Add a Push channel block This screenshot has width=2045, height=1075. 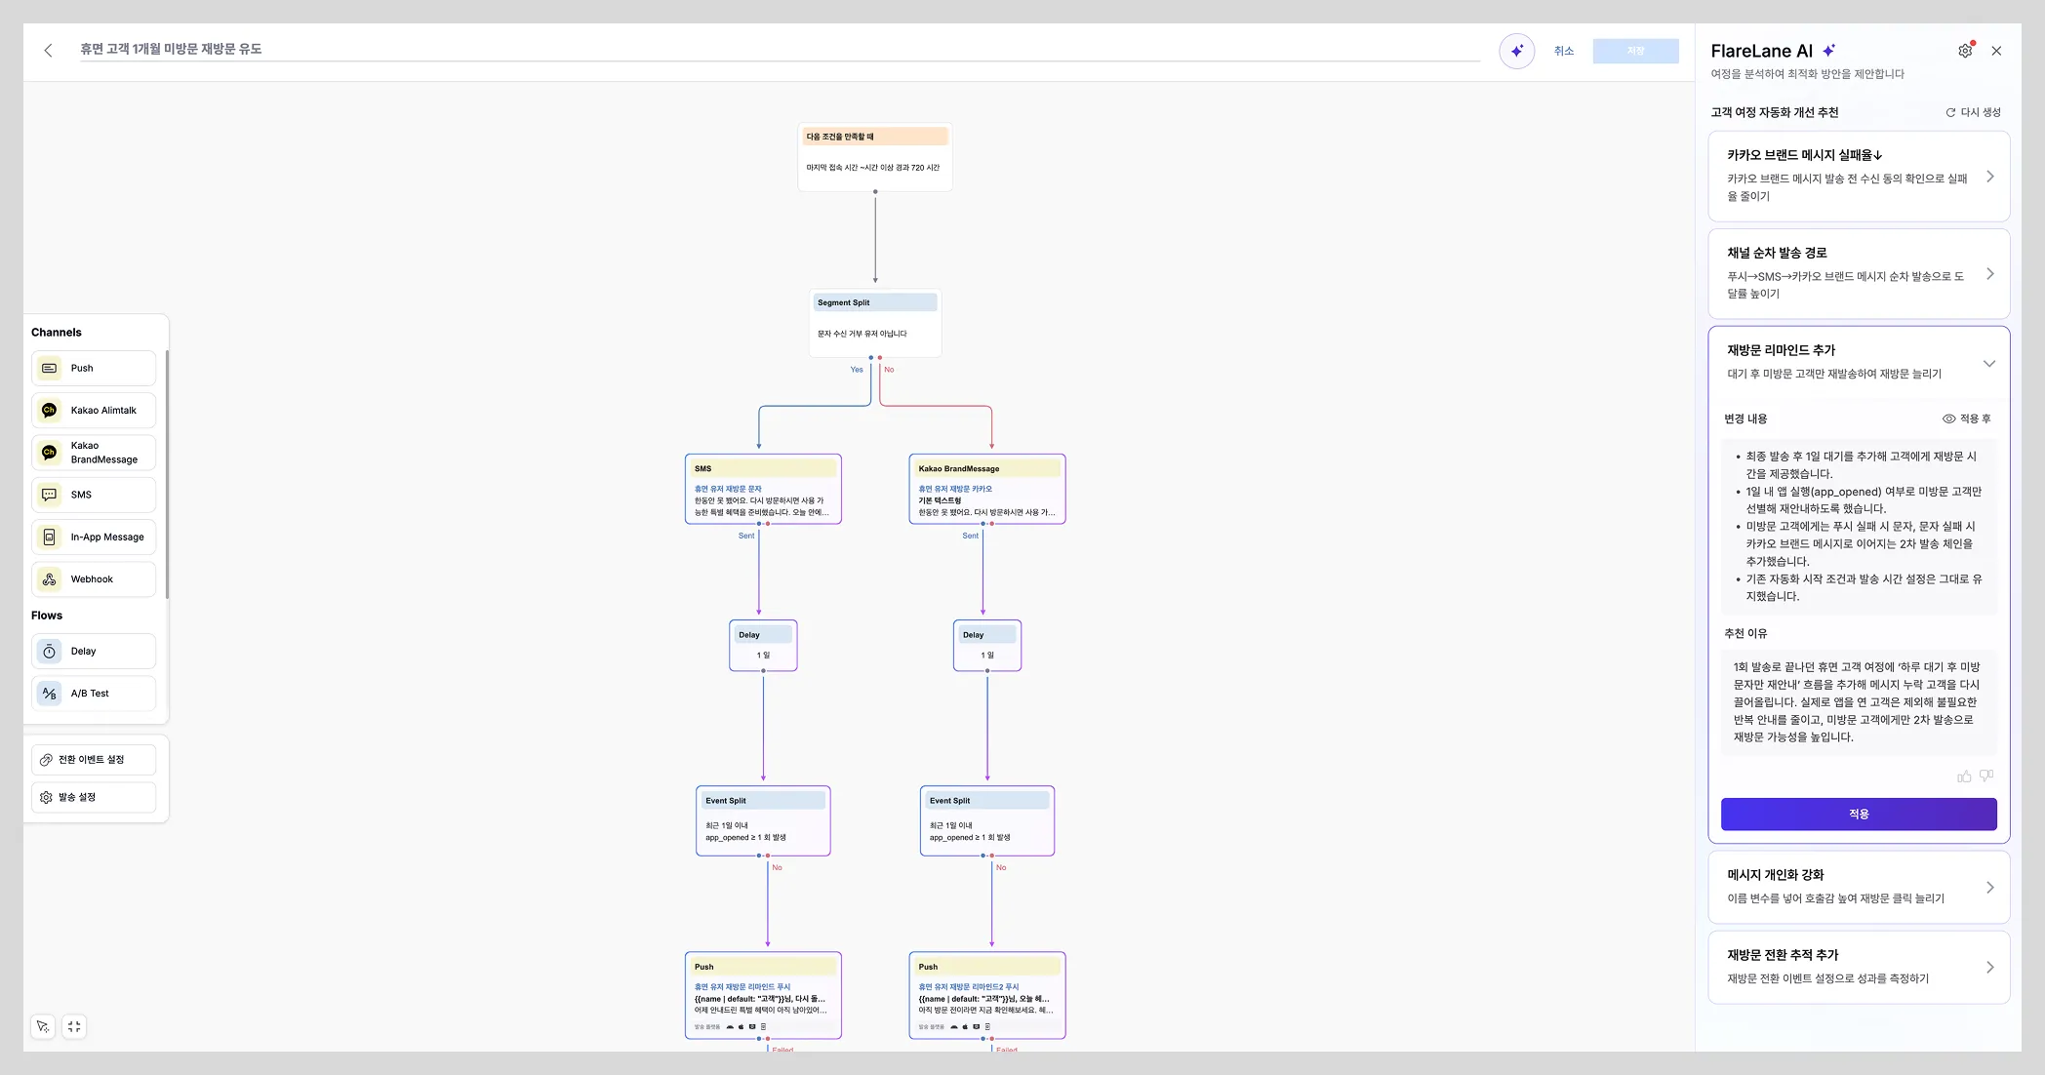(x=94, y=368)
